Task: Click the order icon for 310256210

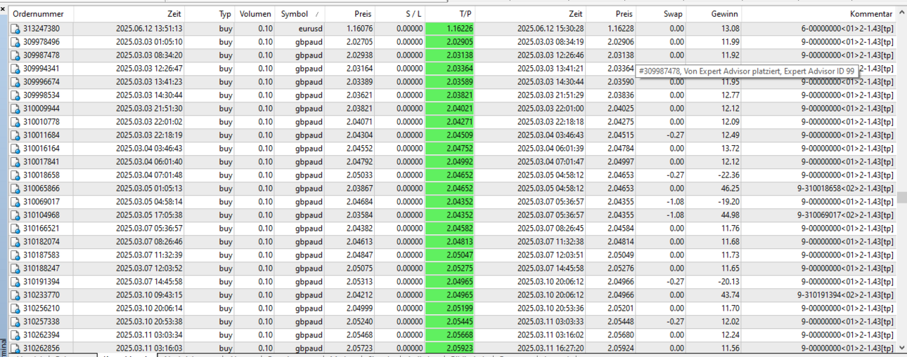Action: 15,309
